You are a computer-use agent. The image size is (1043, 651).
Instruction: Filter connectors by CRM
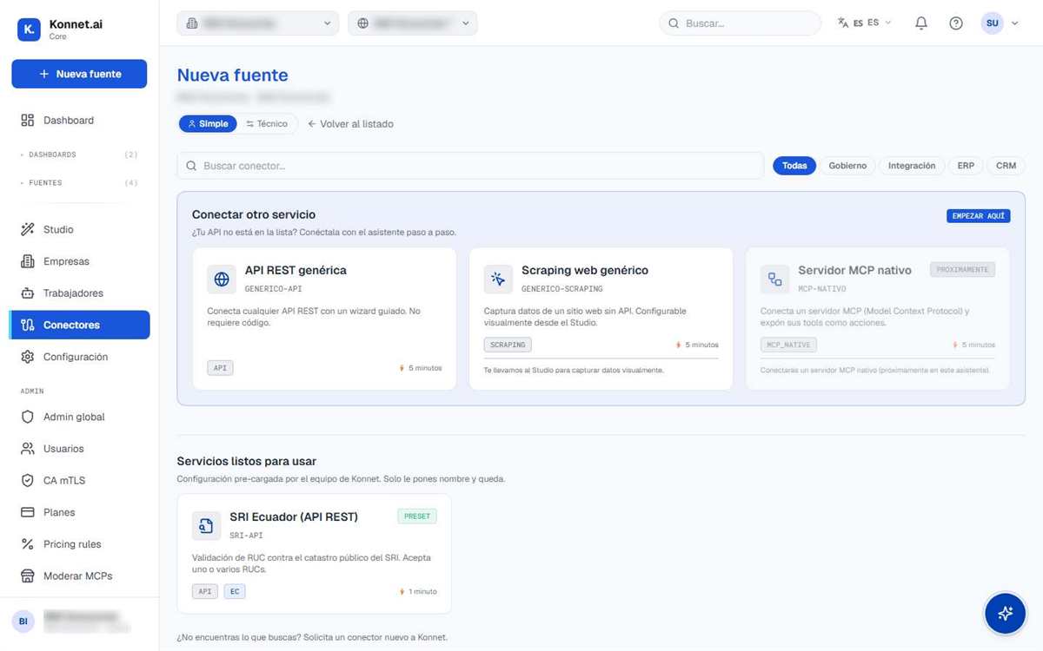pyautogui.click(x=1006, y=166)
